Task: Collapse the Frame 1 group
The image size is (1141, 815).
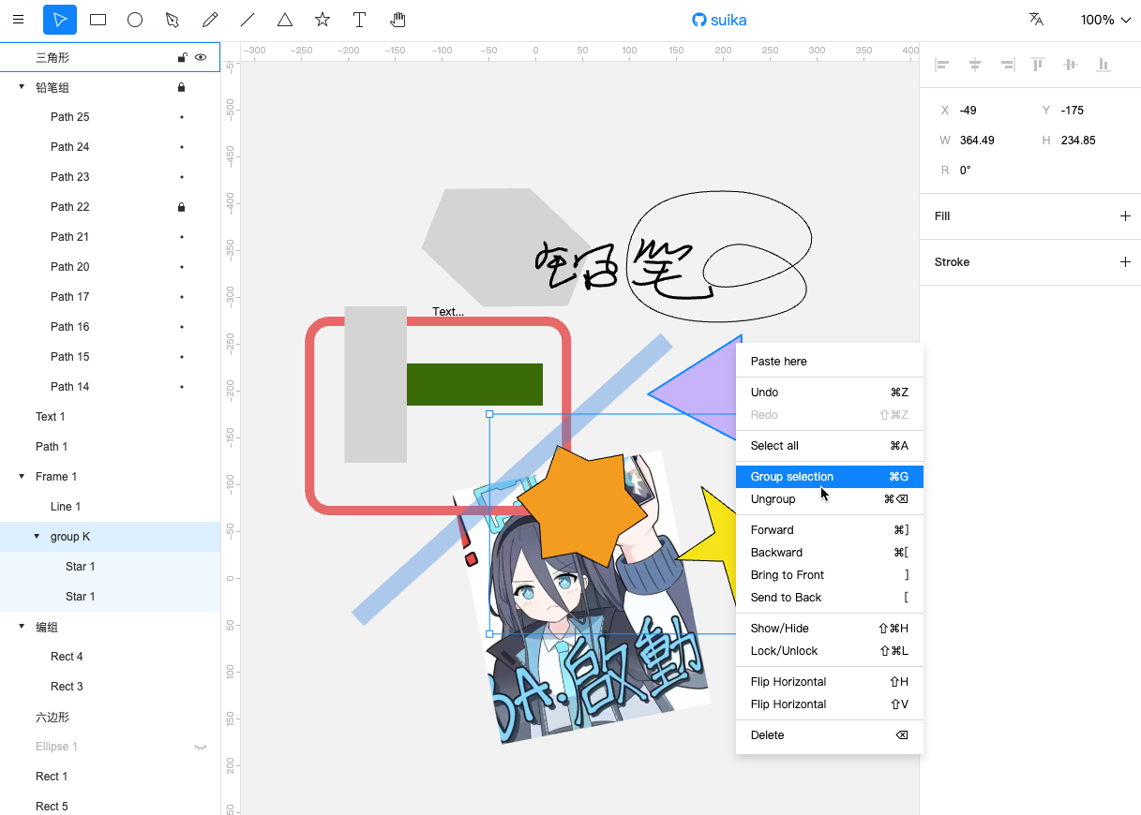Action: 22,477
